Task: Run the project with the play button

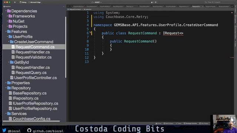Action: click(x=15, y=2)
